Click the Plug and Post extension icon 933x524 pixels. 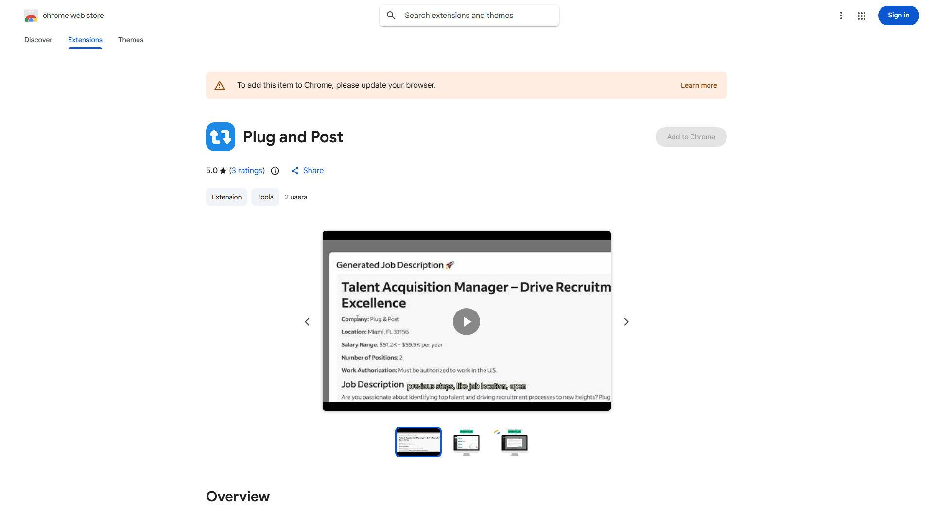[221, 137]
